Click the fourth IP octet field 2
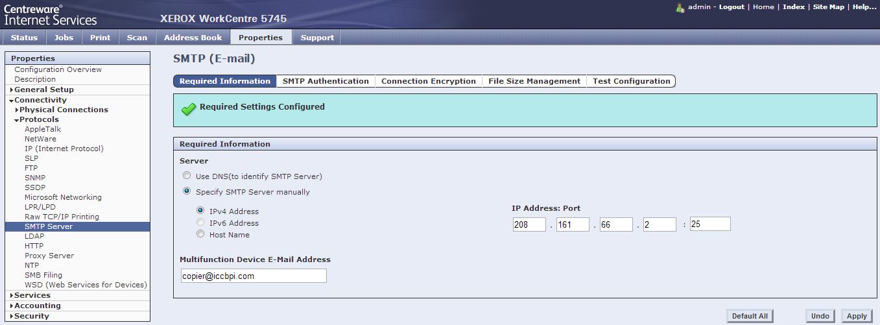Viewport: 880px width, 325px height. click(660, 224)
